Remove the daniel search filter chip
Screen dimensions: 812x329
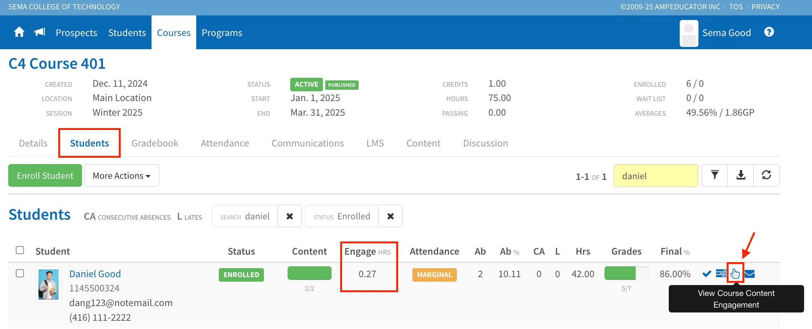click(x=289, y=216)
